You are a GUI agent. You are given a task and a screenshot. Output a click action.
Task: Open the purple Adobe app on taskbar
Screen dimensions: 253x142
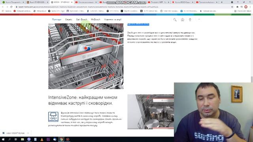click(48, 139)
